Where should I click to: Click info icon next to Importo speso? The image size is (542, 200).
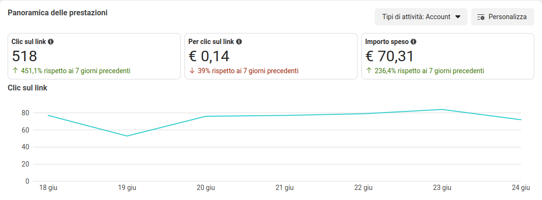click(x=413, y=42)
